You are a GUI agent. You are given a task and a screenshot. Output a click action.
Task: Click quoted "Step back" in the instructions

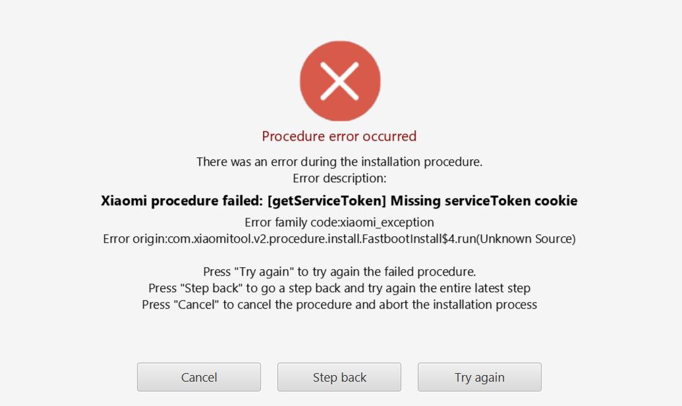210,288
